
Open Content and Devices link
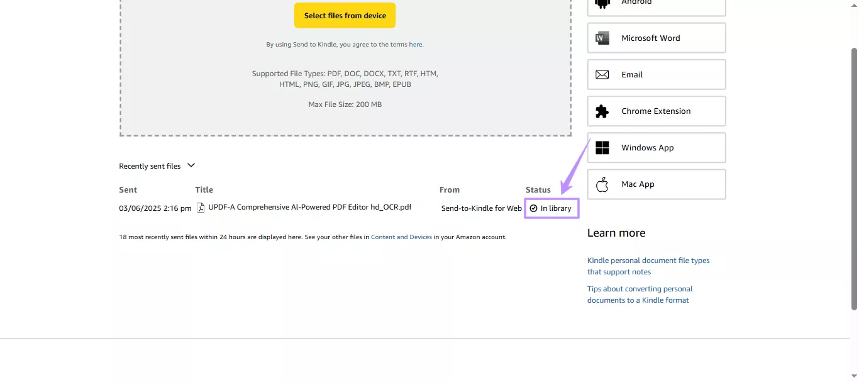pyautogui.click(x=401, y=237)
